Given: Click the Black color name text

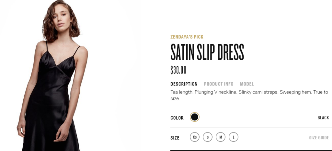Looking at the screenshot, I should point(323,118).
